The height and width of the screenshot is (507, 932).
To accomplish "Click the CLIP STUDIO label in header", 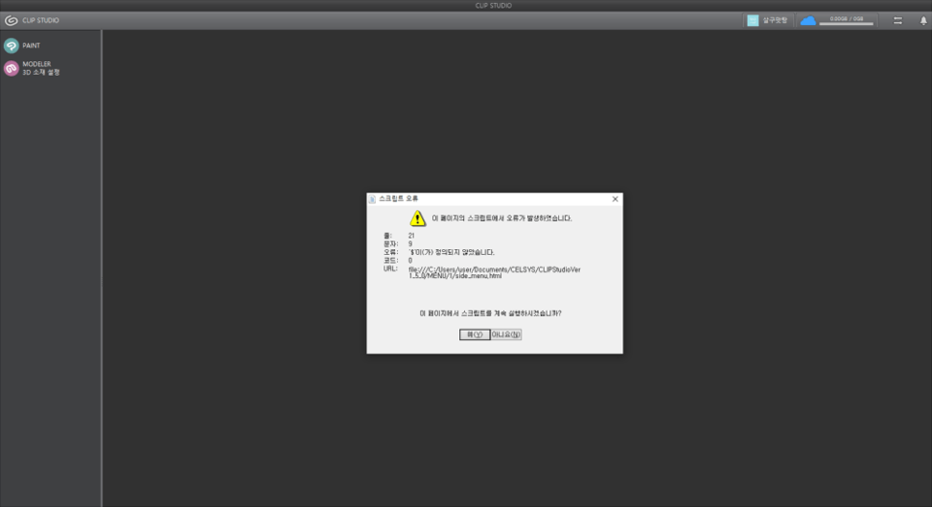I will point(41,20).
